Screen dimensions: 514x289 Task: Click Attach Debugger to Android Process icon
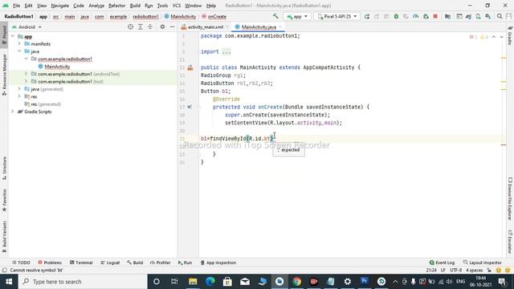click(426, 16)
